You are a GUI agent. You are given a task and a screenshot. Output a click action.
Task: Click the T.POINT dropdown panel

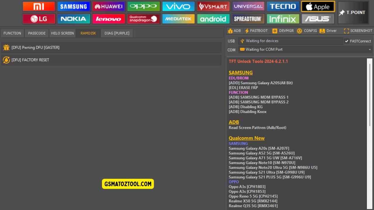click(353, 13)
